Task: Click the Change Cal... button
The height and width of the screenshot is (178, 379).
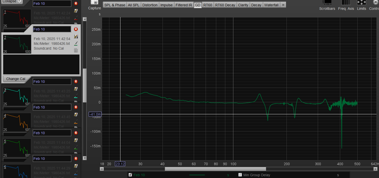Action: 17,79
